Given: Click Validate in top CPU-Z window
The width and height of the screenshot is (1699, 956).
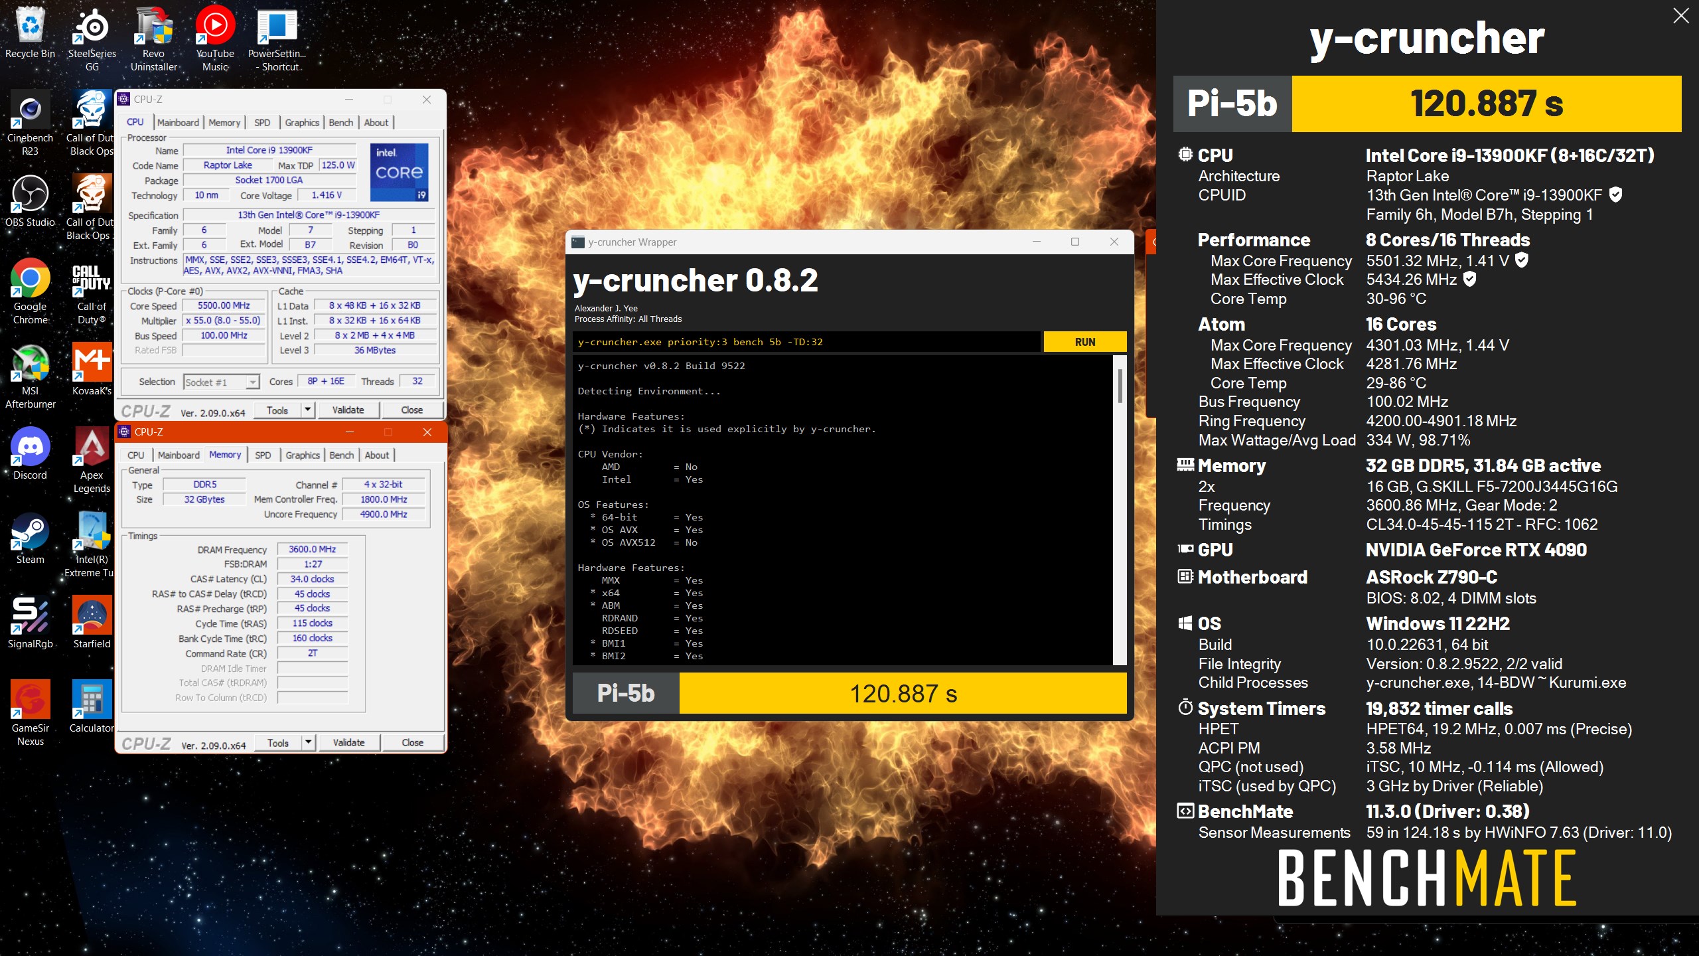Looking at the screenshot, I should click(x=348, y=410).
